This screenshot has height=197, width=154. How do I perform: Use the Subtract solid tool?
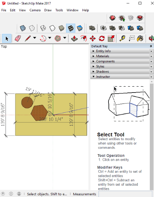point(121,28)
